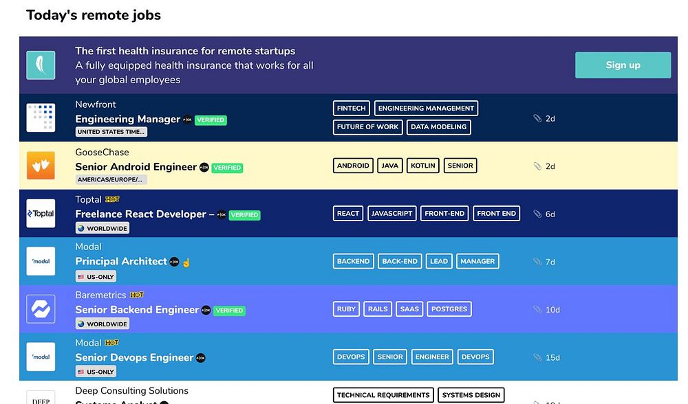Select the ENGINEER tag in Devops row
This screenshot has width=688, height=404.
[432, 357]
